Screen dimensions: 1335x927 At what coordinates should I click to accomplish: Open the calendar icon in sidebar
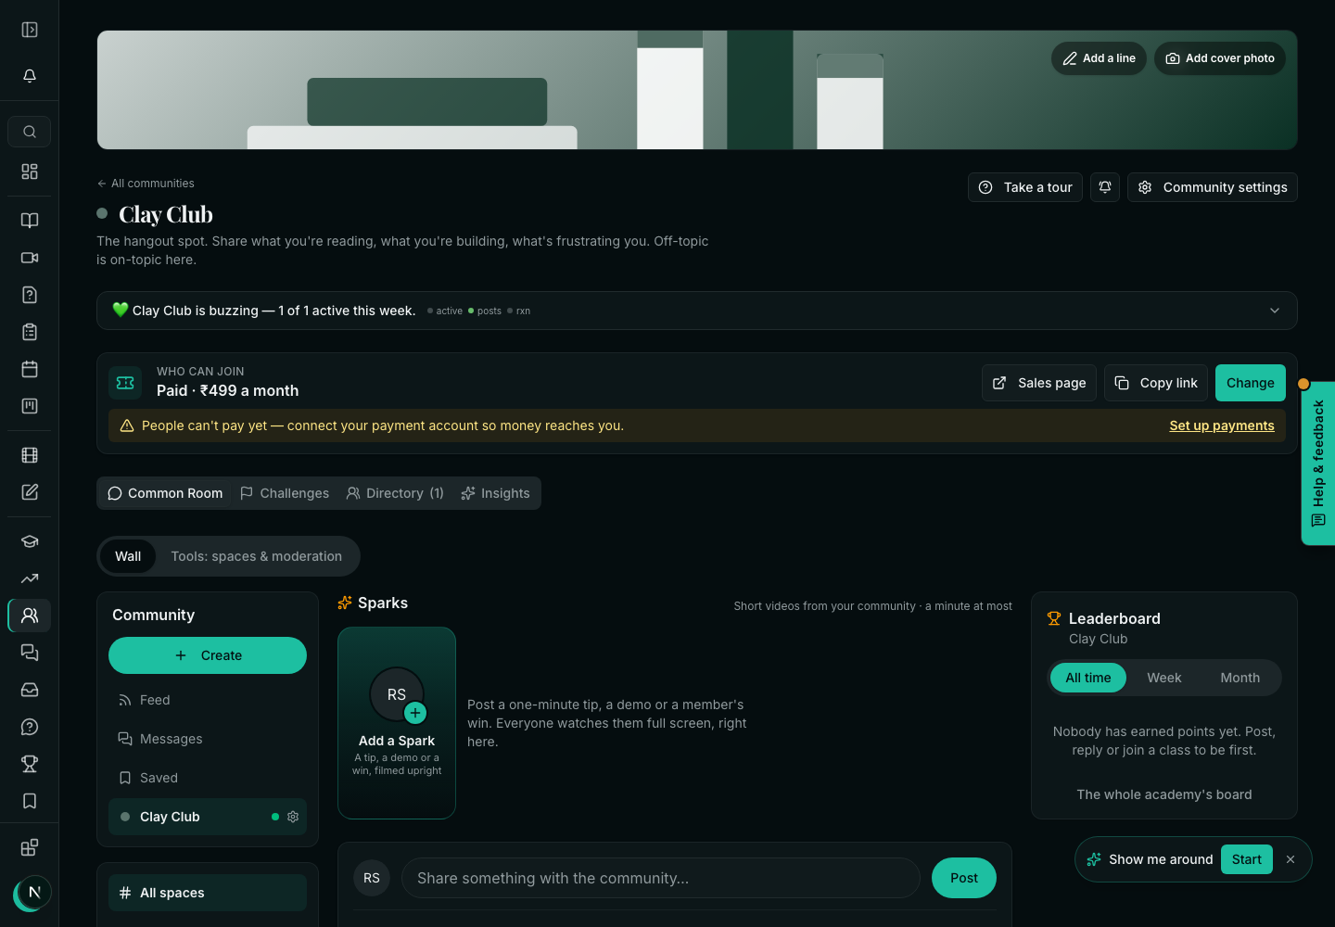[30, 369]
